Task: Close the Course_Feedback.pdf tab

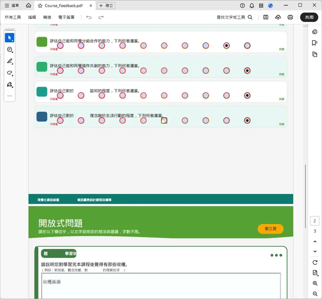Action: pyautogui.click(x=91, y=6)
